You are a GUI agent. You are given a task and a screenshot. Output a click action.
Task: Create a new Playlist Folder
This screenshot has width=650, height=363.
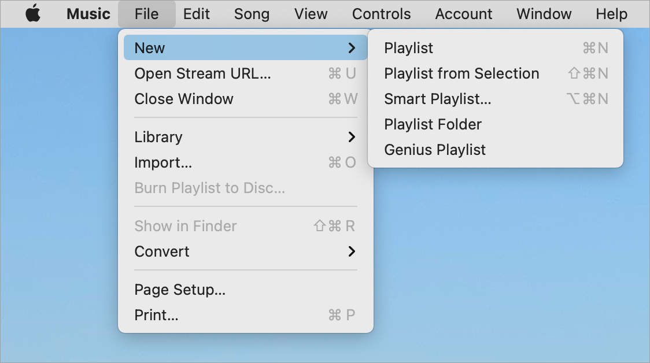(x=433, y=124)
